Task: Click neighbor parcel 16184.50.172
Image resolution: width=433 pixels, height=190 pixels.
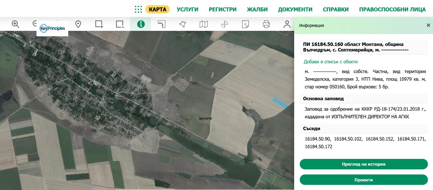Action: [x=319, y=147]
